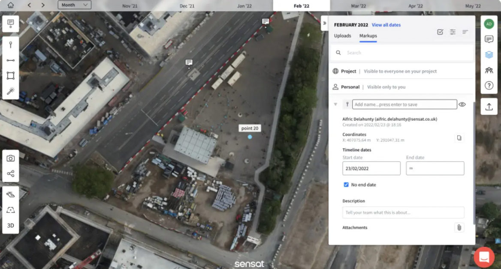Screen dimensions: 501x269
Task: Jump to May '22 on timeline
Action: click(x=473, y=6)
